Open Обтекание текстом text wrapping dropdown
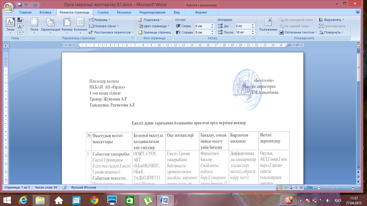Screen dimensions: 367x206 298,32
